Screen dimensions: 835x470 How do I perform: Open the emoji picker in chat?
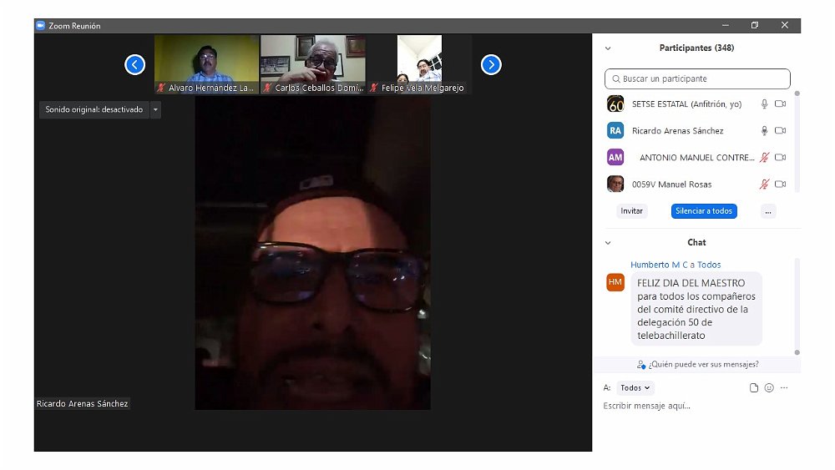[x=769, y=388]
